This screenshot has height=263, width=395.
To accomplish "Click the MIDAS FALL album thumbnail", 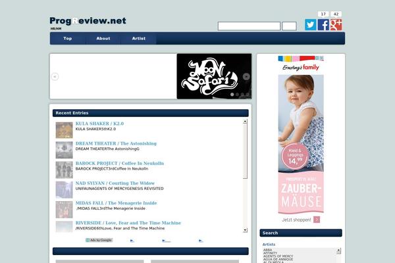I will 65,210.
